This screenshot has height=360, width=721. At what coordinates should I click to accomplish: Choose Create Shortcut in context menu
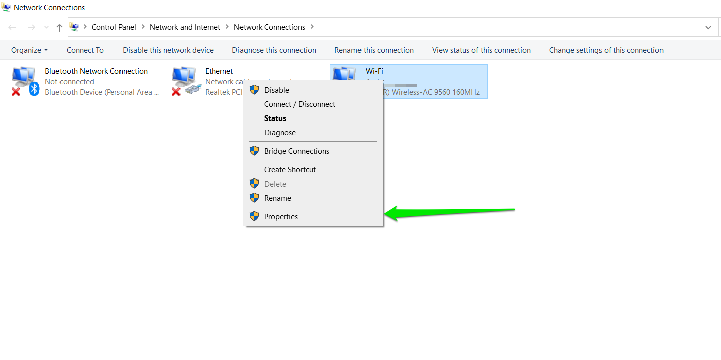click(313, 170)
